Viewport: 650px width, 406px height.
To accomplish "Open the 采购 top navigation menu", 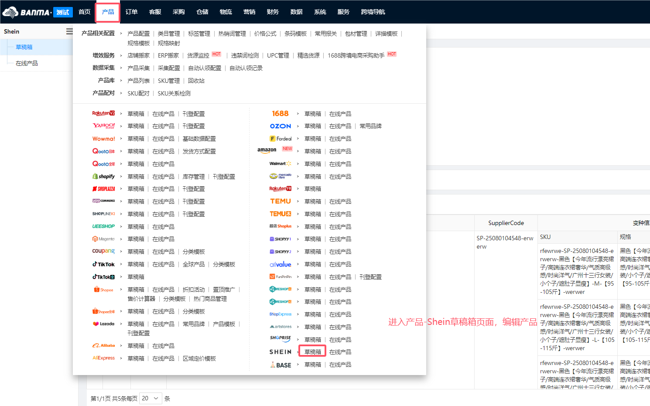I will pyautogui.click(x=178, y=12).
